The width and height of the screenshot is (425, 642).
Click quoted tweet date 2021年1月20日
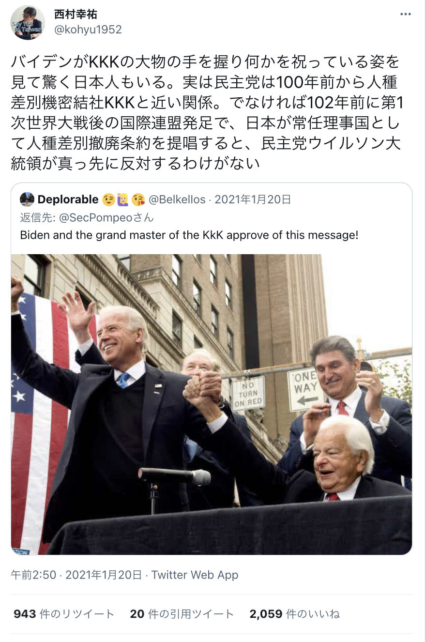tap(253, 199)
